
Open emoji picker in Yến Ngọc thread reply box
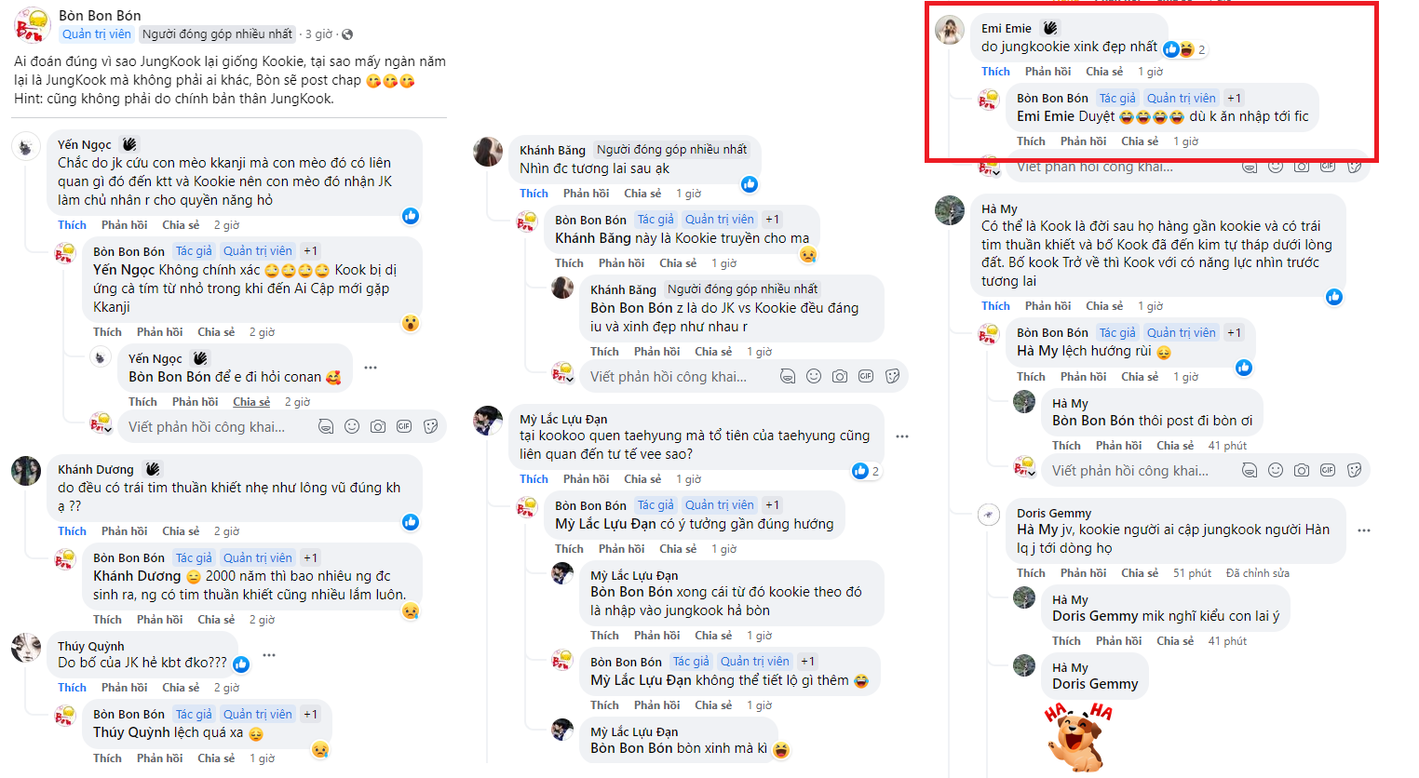352,426
